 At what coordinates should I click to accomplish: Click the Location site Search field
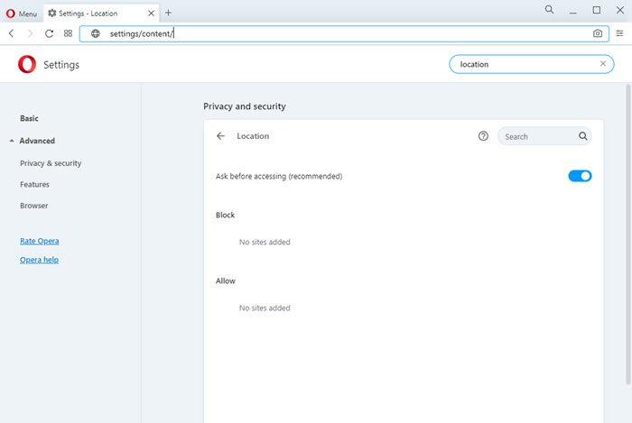544,136
